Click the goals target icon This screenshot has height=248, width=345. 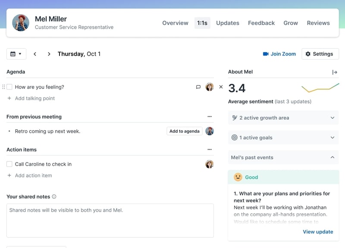tap(235, 138)
